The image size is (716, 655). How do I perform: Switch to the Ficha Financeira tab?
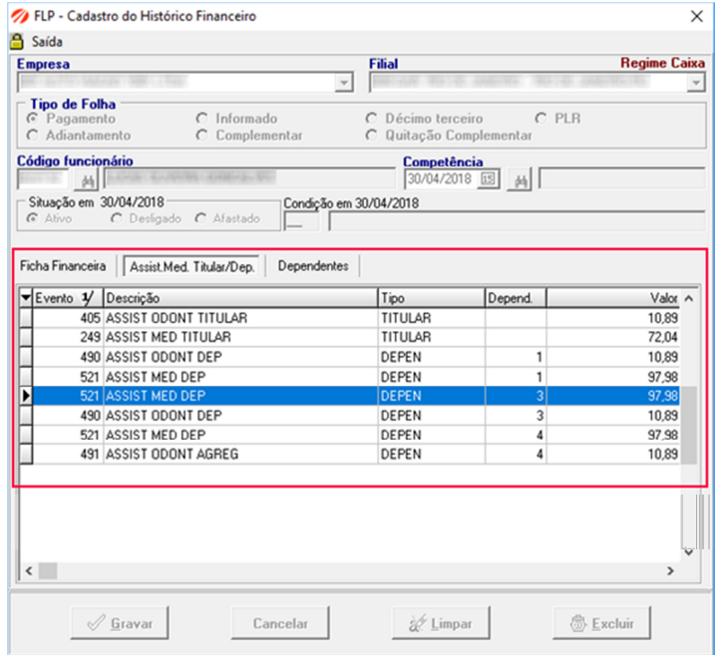click(x=63, y=266)
